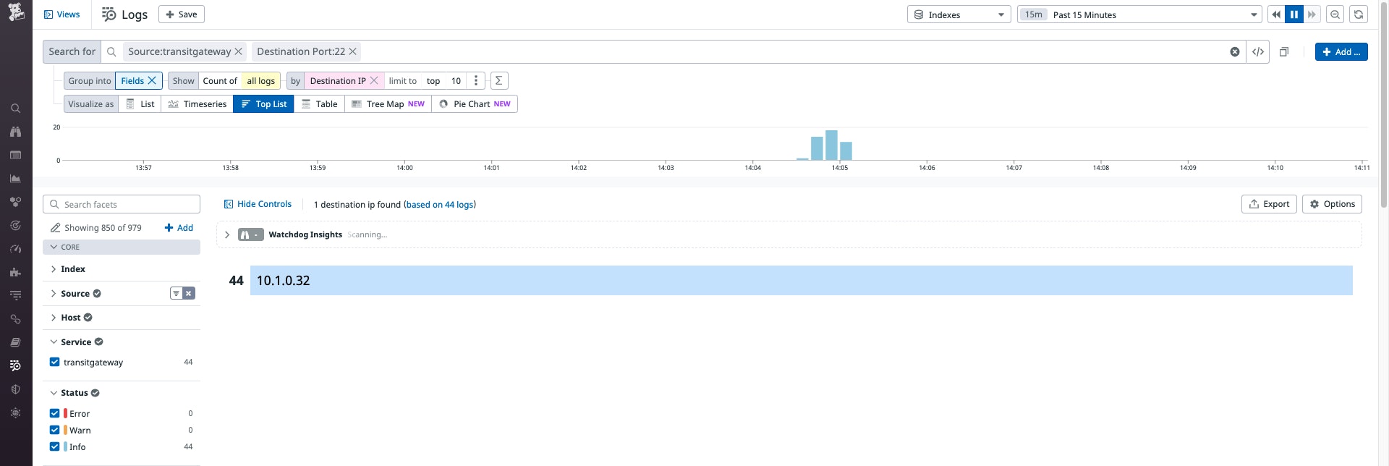
Task: Click the sigma formula icon
Action: pyautogui.click(x=498, y=80)
